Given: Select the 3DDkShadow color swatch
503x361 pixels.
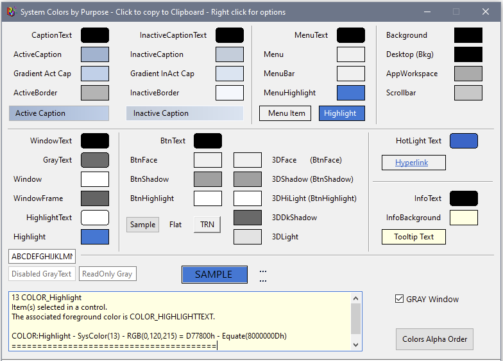Looking at the screenshot, I should click(x=247, y=218).
